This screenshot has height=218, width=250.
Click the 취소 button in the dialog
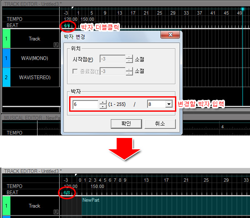pyautogui.click(x=160, y=124)
